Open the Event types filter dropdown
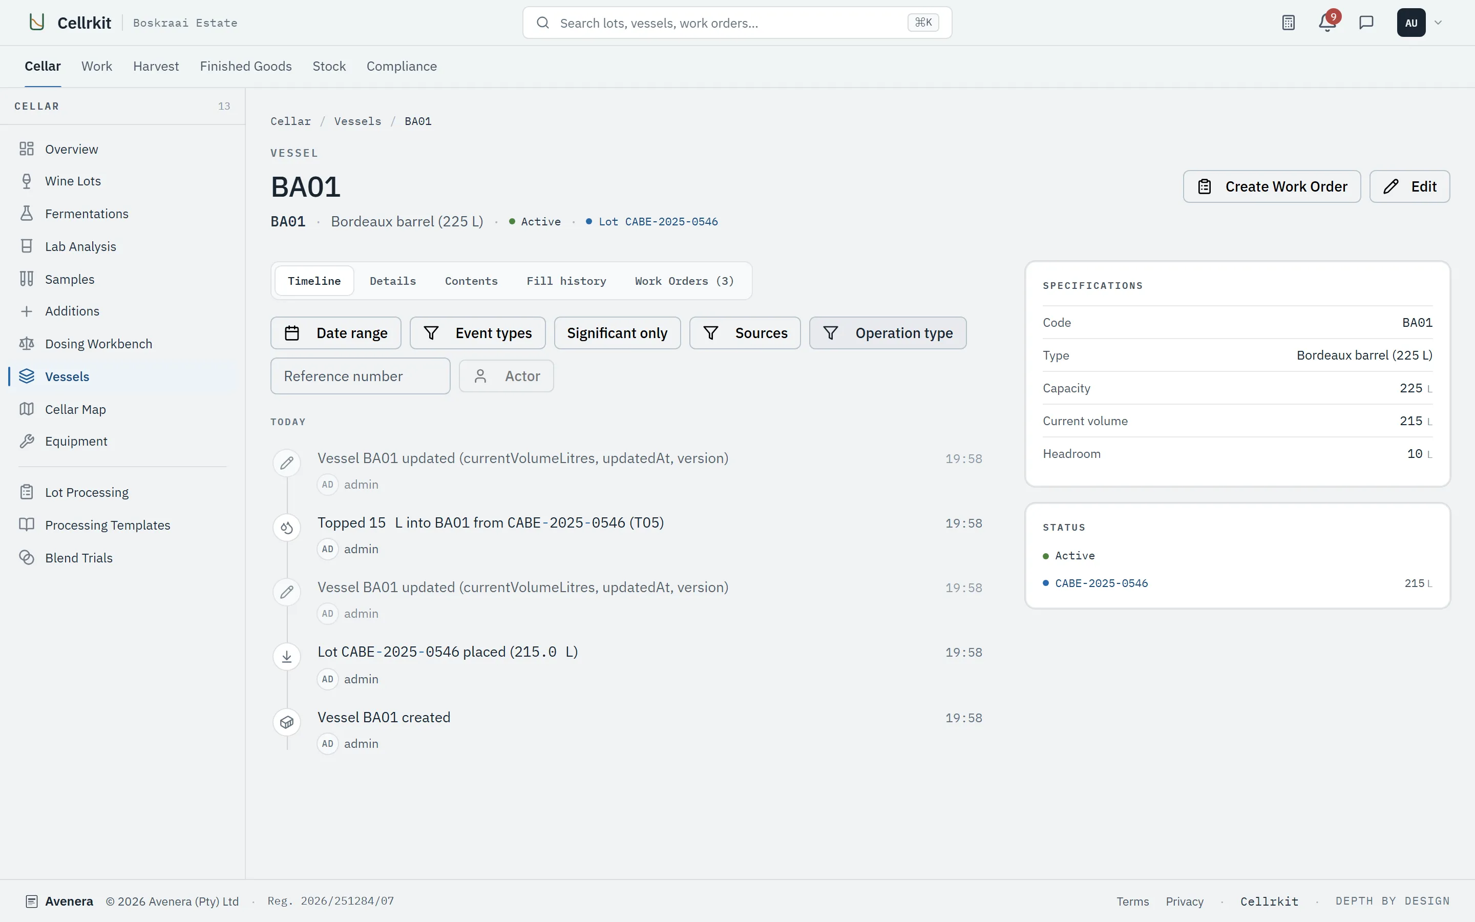Screen dimensions: 1475x922 tap(477, 333)
